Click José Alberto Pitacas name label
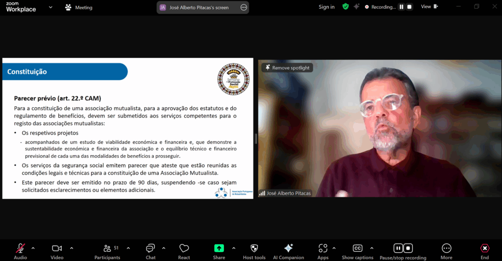 (288, 193)
